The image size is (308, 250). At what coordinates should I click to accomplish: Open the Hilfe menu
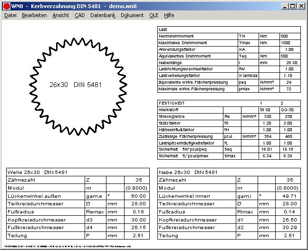(169, 15)
